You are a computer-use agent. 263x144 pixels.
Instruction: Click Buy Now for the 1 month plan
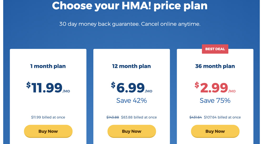[48, 131]
